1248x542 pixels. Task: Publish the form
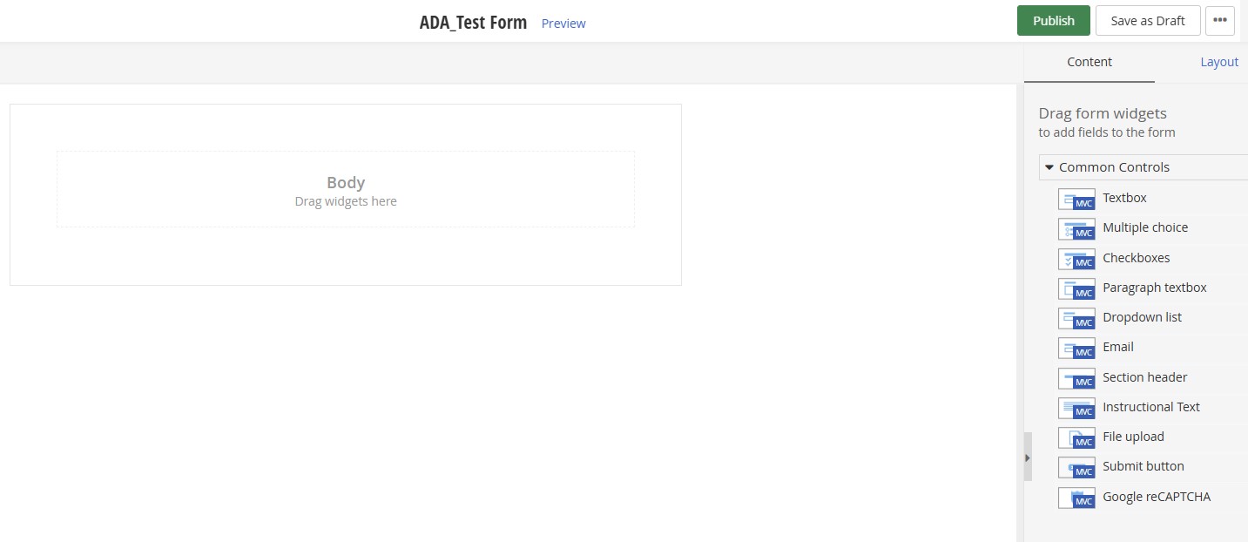pos(1053,21)
